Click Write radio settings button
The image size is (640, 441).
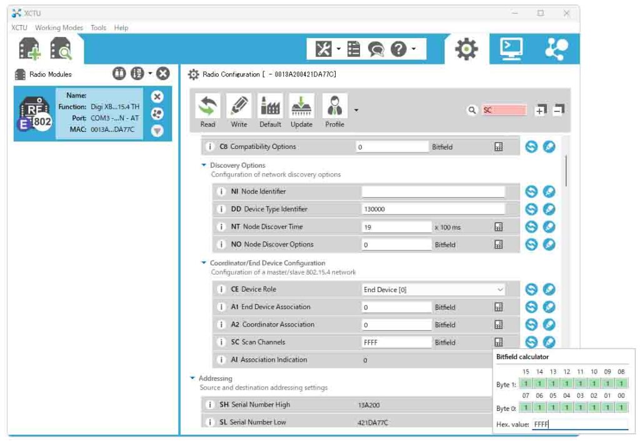click(x=239, y=111)
